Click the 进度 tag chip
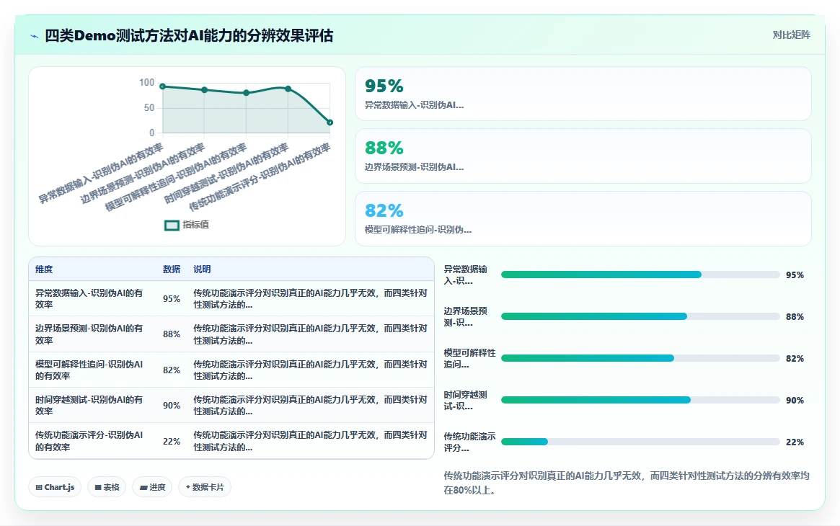 point(152,487)
